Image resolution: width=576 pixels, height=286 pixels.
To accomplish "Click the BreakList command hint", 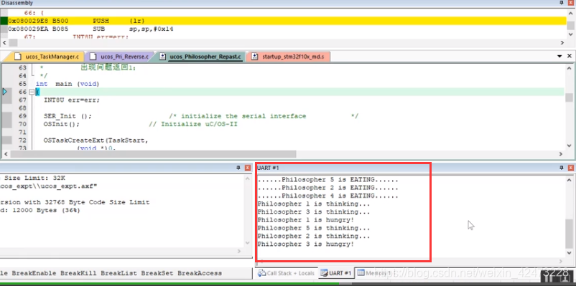I will [119, 273].
